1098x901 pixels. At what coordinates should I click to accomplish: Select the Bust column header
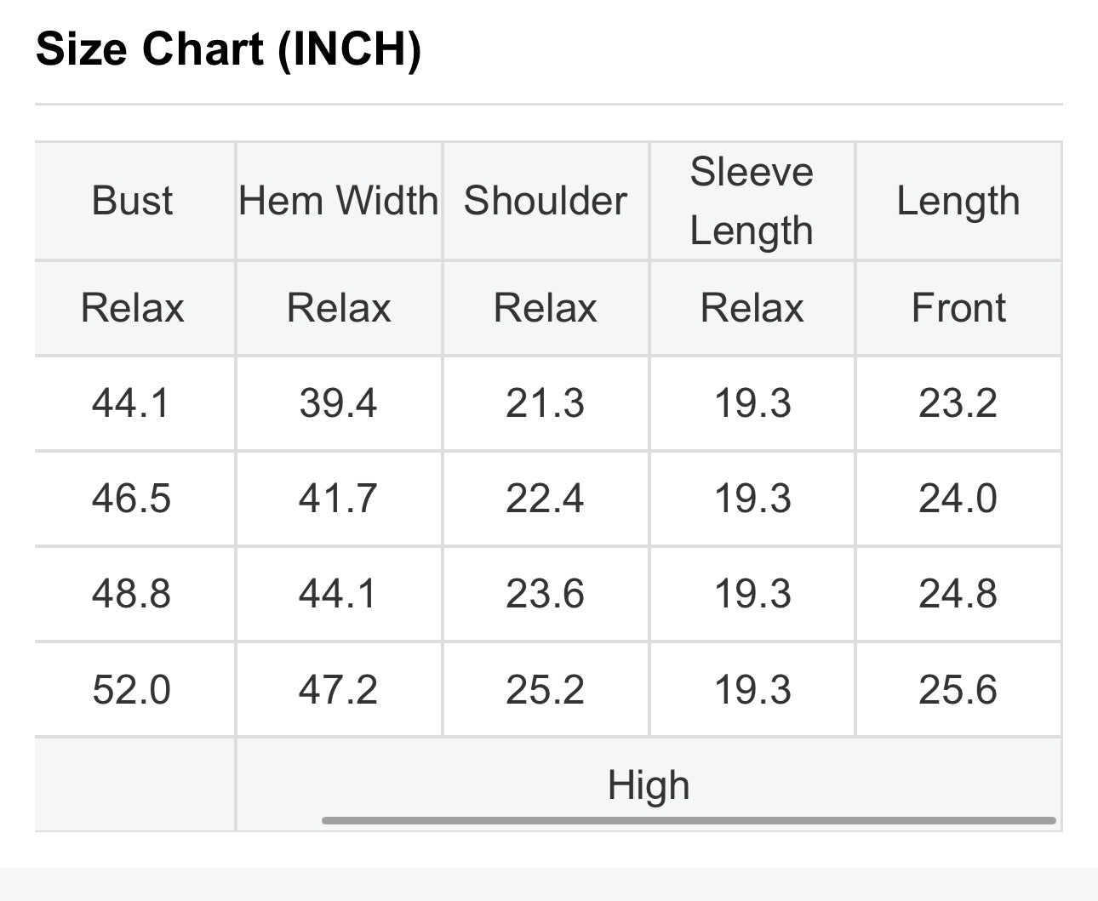[x=133, y=201]
